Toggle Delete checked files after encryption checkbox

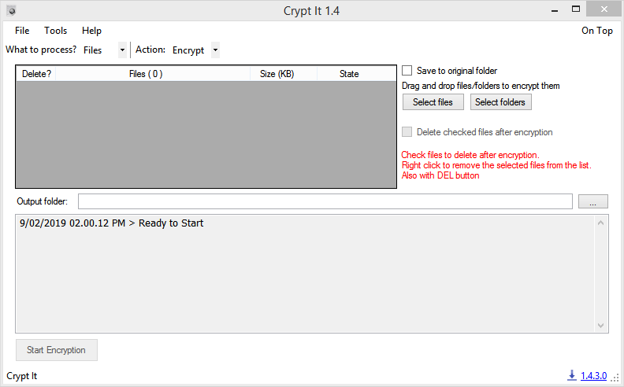pos(407,132)
